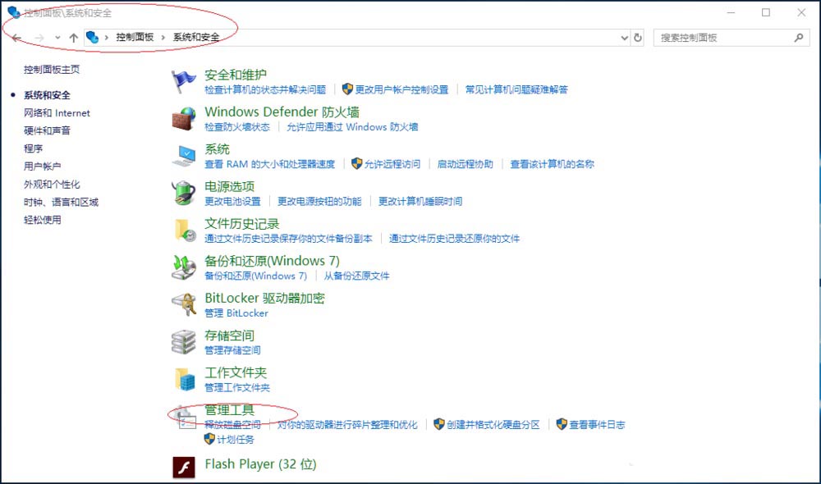821x484 pixels.
Task: Expand the chevron after 控制面板 in breadcrumb
Action: [163, 37]
